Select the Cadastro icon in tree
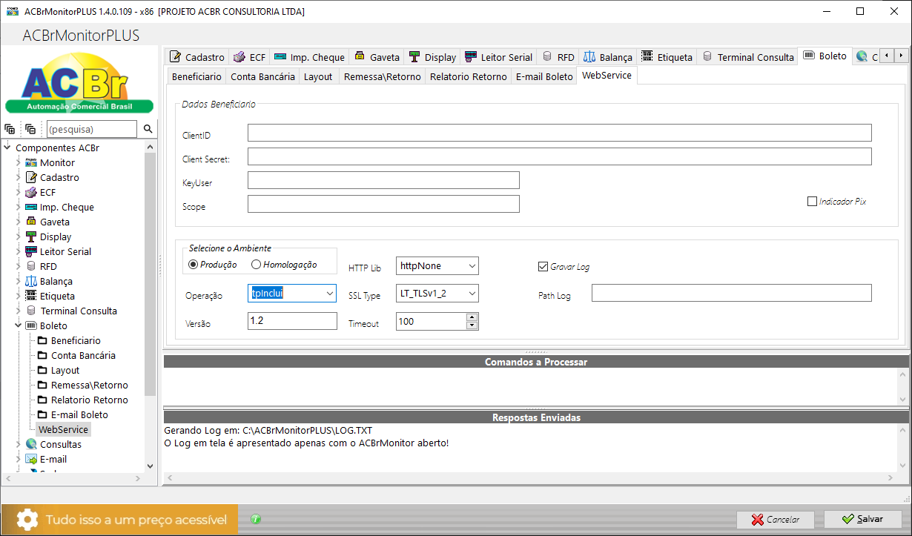 [x=31, y=177]
